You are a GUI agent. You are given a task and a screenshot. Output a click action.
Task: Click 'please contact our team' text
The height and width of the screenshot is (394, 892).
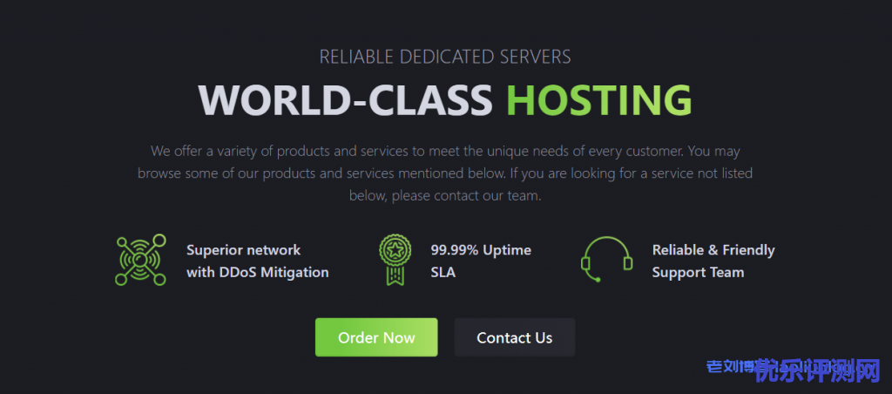[x=466, y=196]
